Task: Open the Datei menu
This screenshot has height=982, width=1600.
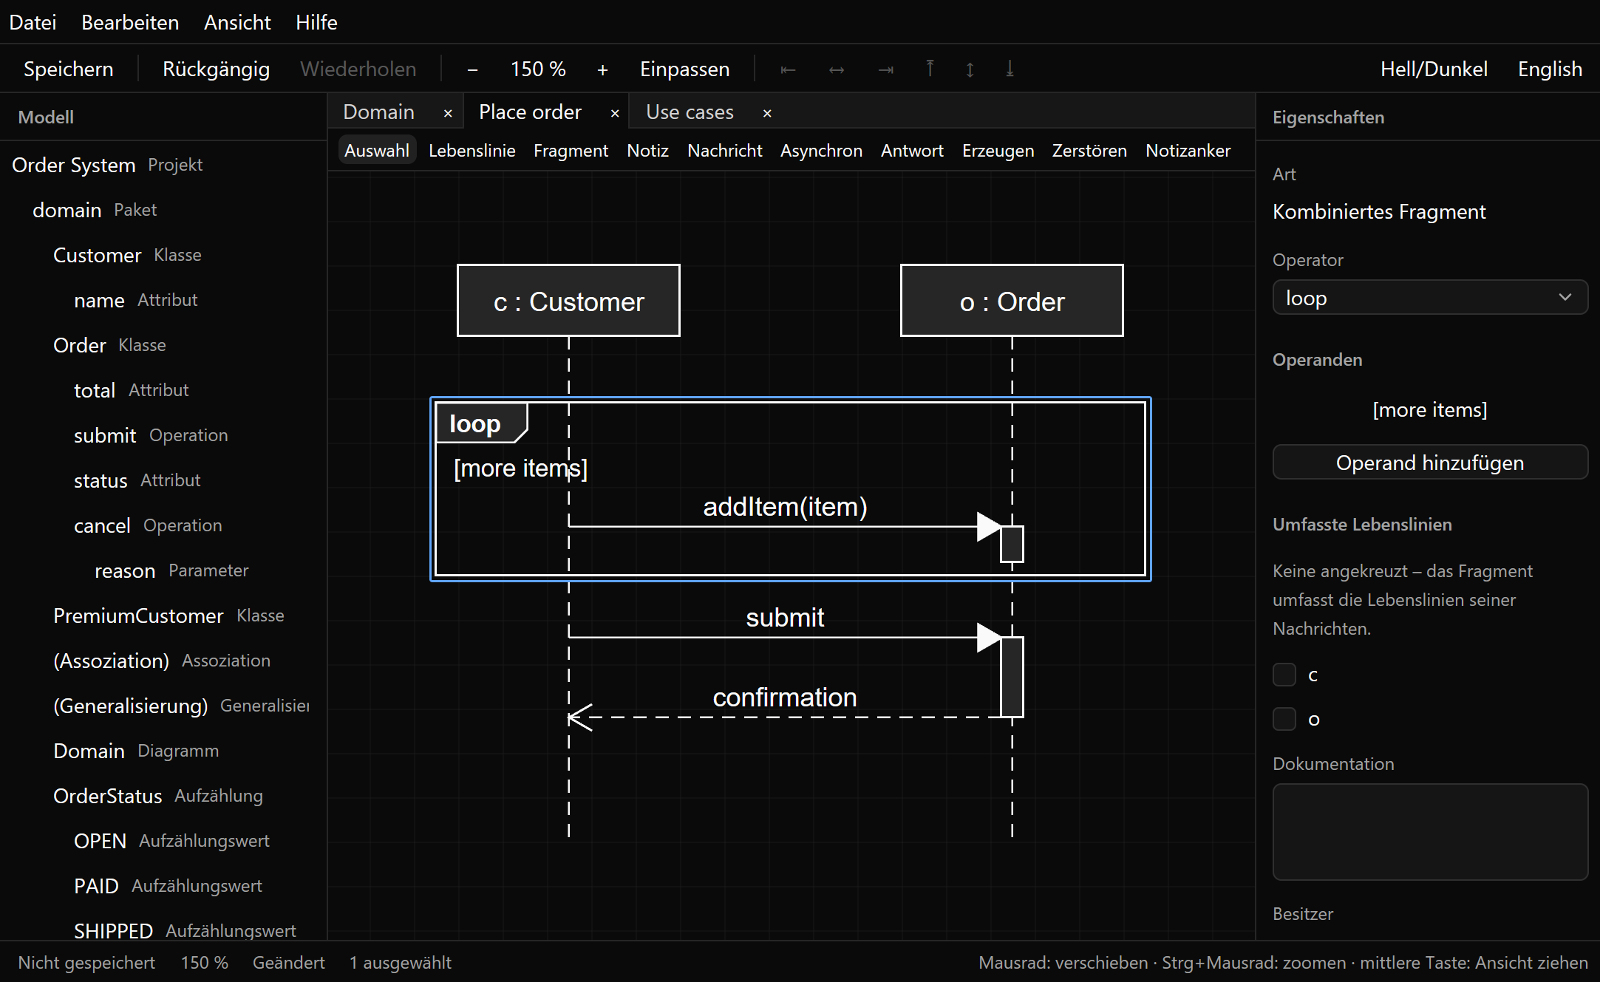Action: (x=33, y=22)
